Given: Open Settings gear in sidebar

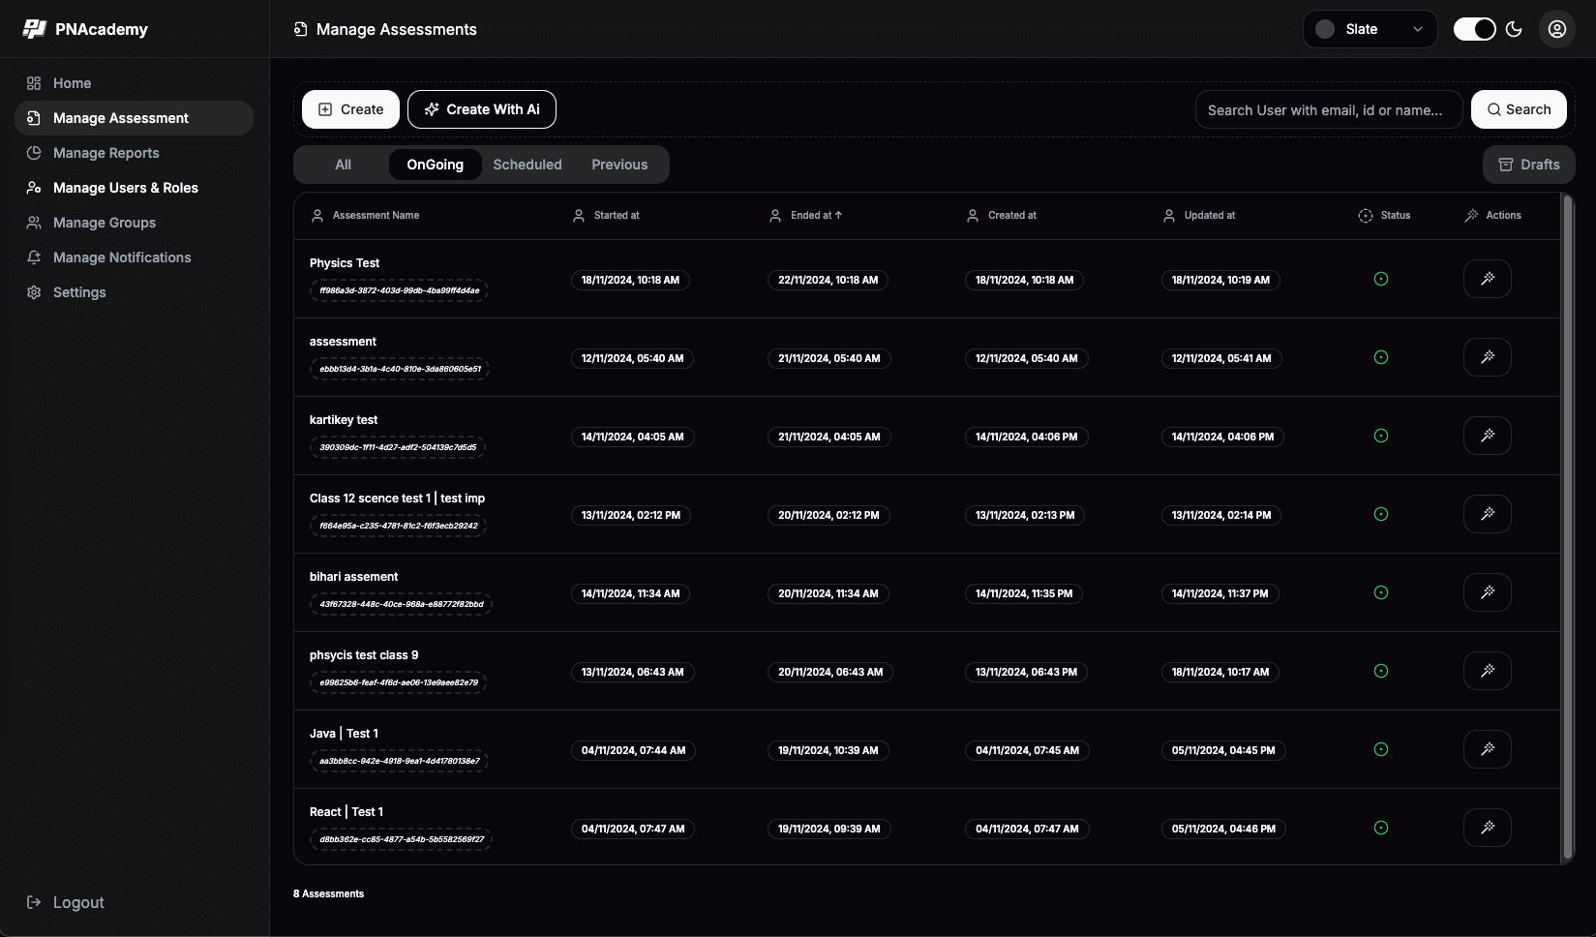Looking at the screenshot, I should pyautogui.click(x=34, y=292).
